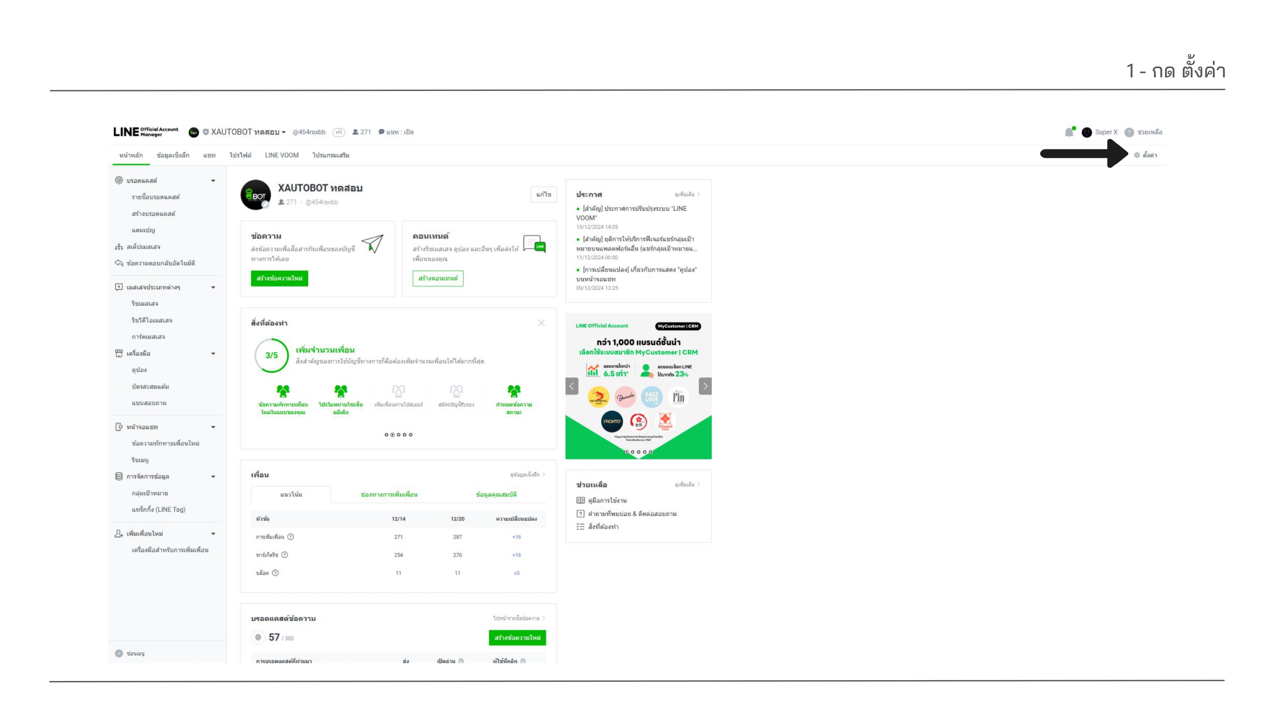Image resolution: width=1270 pixels, height=714 pixels.
Task: Select ริชเมนู in the sidebar
Action: tap(140, 460)
